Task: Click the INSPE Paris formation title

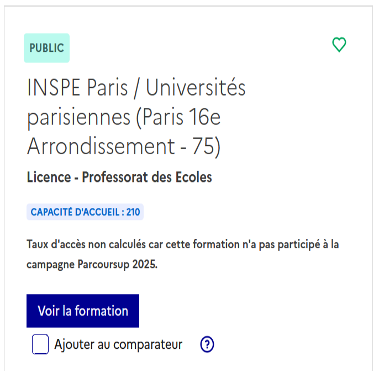Action: (x=136, y=117)
